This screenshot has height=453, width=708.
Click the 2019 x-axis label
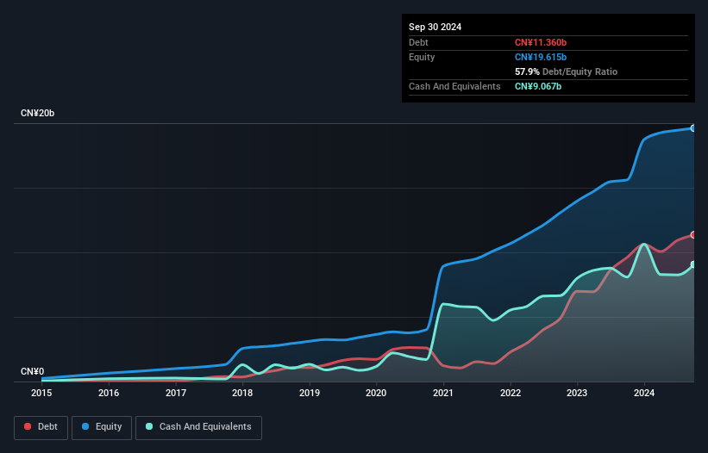coord(310,393)
